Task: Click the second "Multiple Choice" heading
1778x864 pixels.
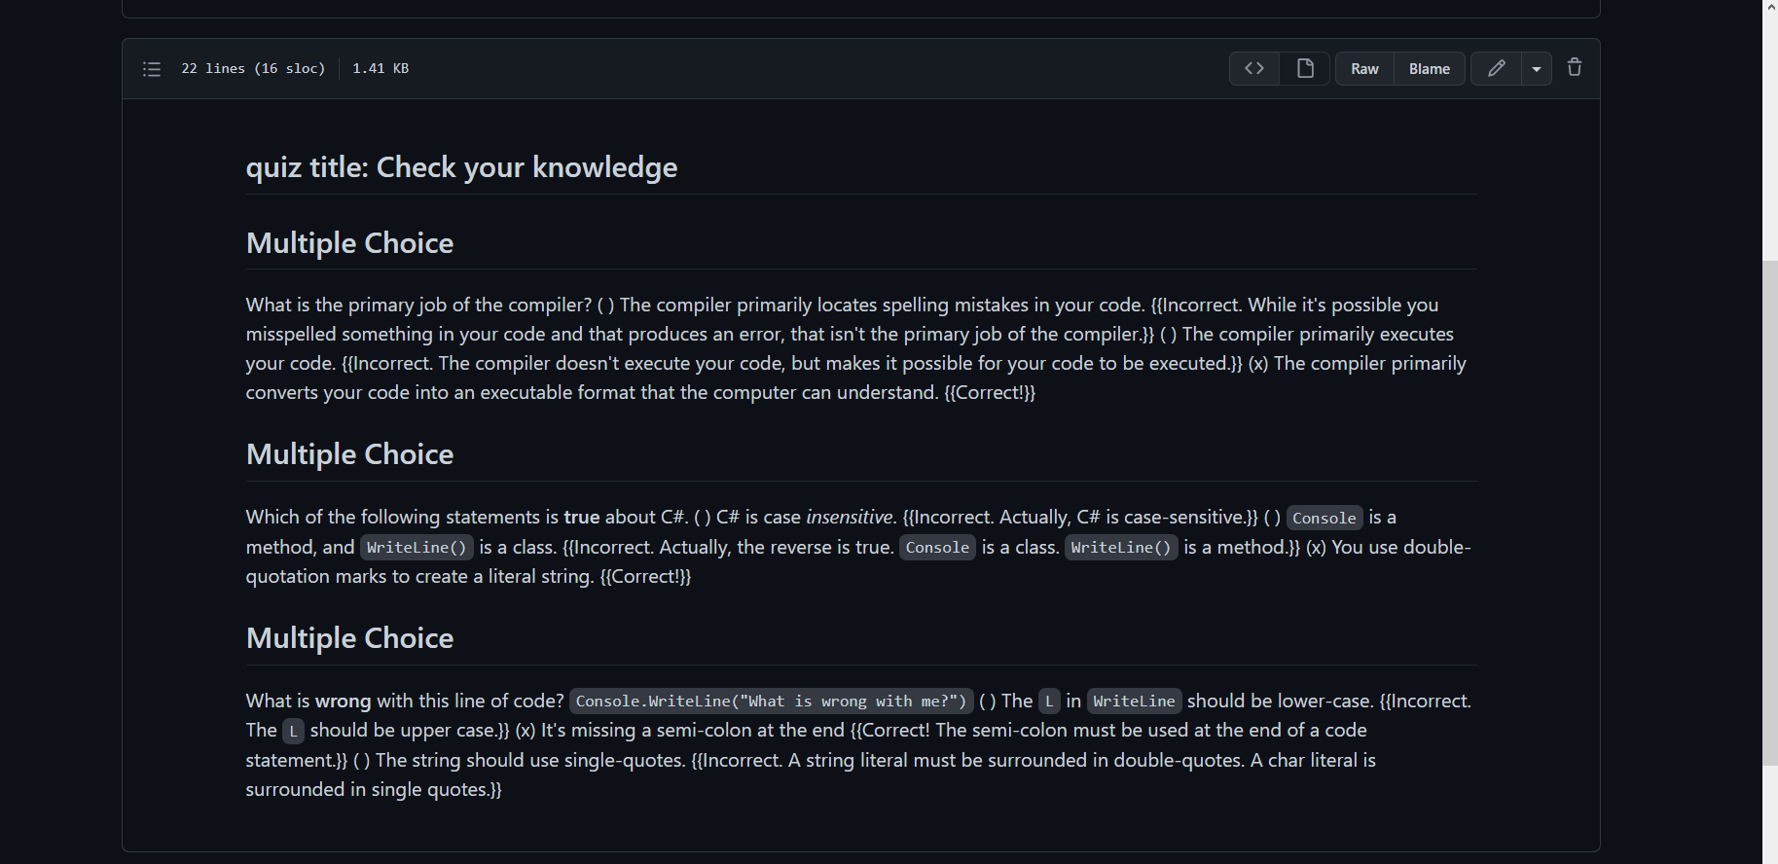Action: pyautogui.click(x=348, y=453)
